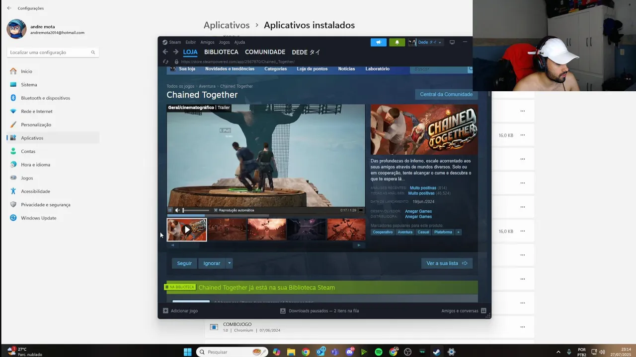The height and width of the screenshot is (357, 636).
Task: Go back in Configurações window
Action: point(9,8)
